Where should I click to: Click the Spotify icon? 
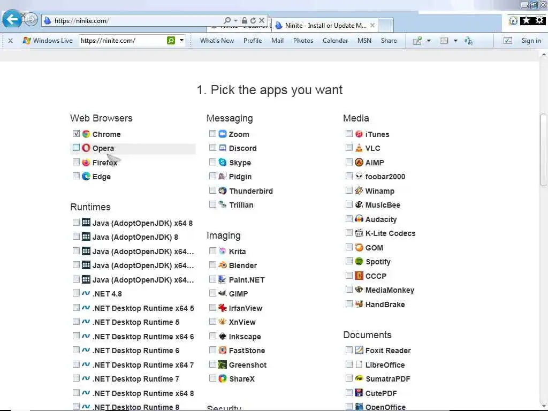[x=359, y=261]
